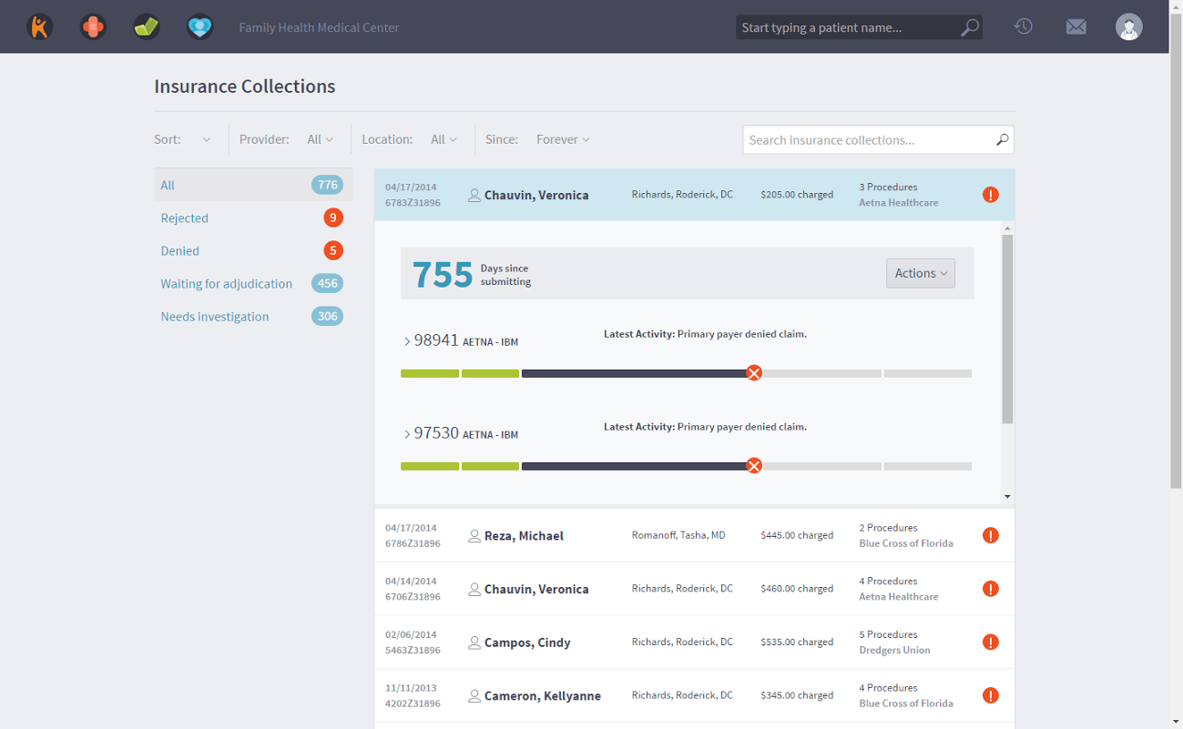This screenshot has height=729, width=1183.
Task: Click the orange figure logo icon
Action: [x=39, y=27]
